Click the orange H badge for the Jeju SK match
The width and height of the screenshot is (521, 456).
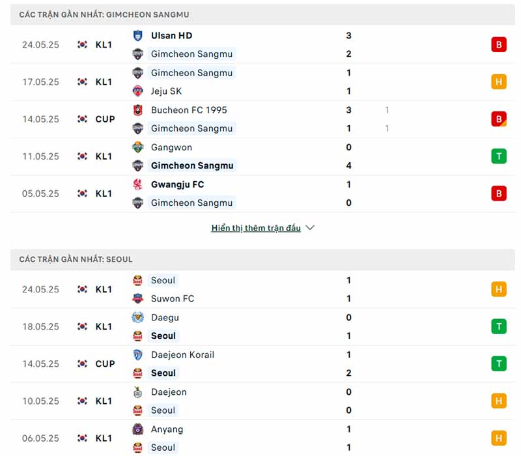coord(499,82)
